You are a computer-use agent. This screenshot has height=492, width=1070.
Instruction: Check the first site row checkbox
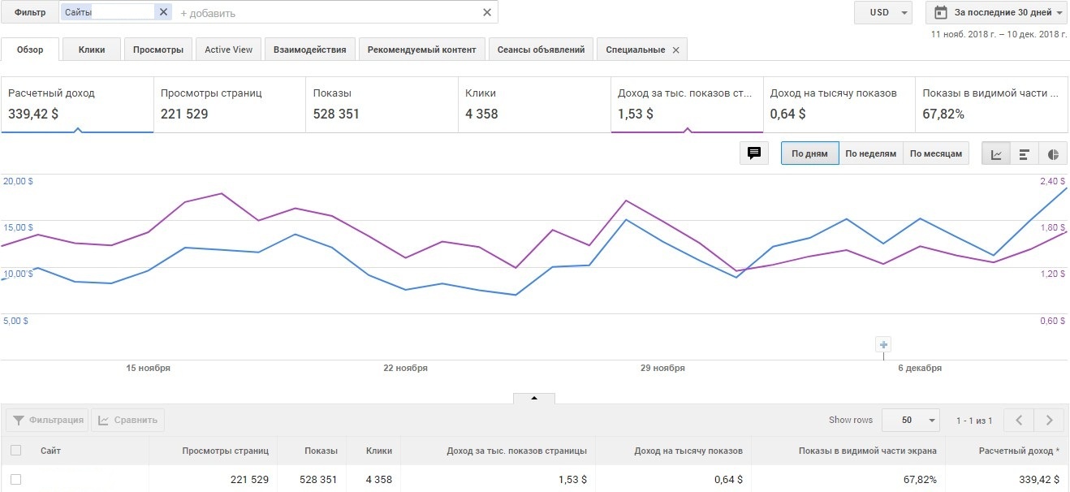pos(15,480)
